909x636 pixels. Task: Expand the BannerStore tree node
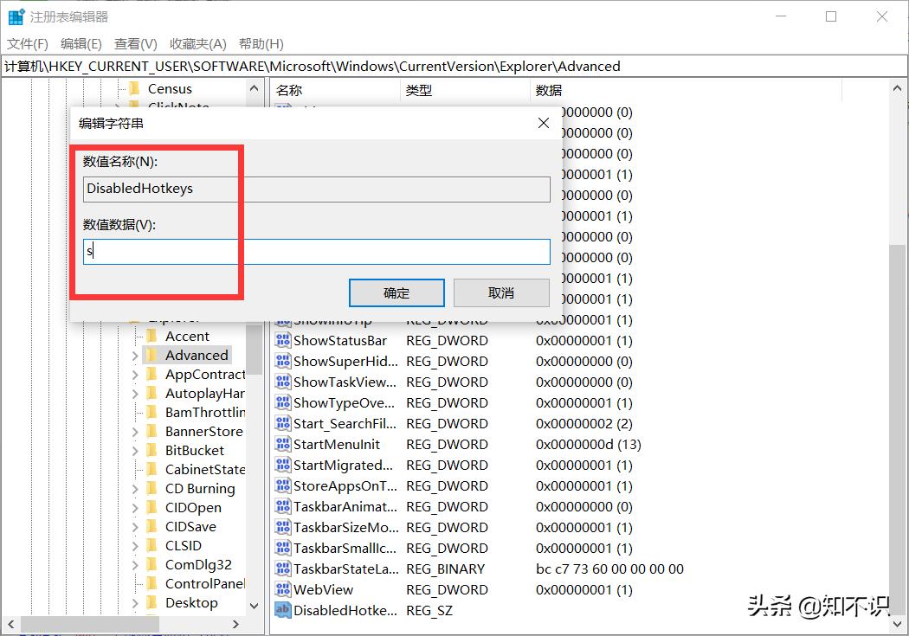[x=135, y=432]
